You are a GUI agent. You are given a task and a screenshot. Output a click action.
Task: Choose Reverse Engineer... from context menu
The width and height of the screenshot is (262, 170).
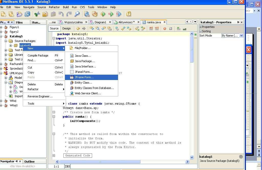(44, 96)
